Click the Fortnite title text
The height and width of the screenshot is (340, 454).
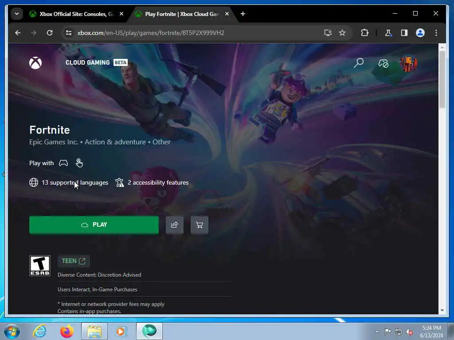click(50, 130)
